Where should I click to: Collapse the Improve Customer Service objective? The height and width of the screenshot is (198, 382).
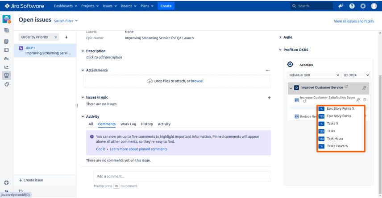click(291, 88)
